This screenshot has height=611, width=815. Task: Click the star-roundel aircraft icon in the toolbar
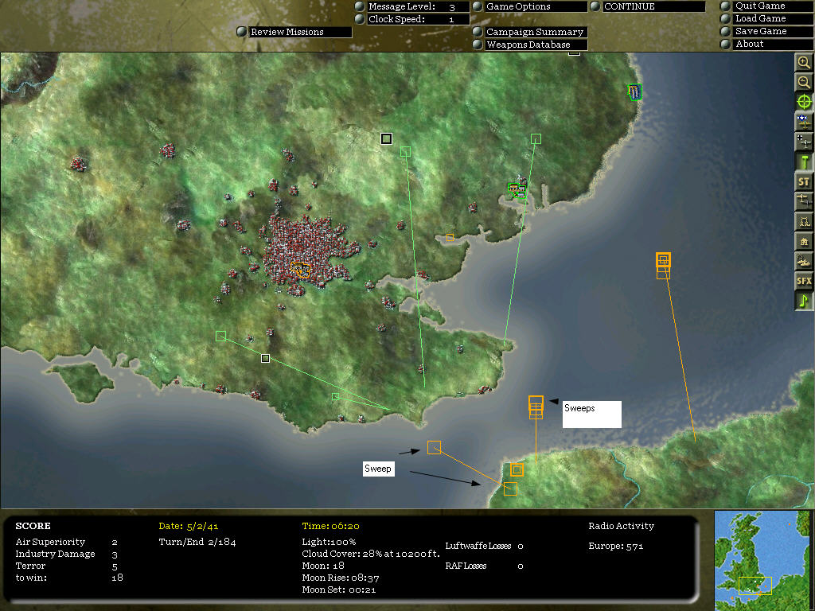[x=804, y=122]
